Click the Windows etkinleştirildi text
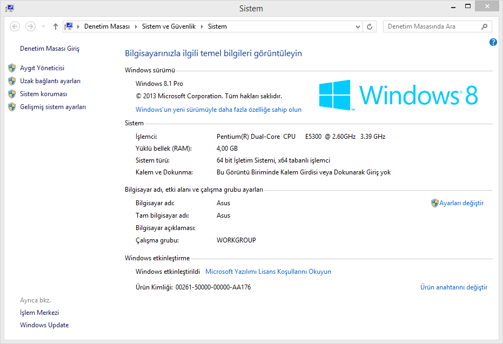The image size is (503, 344). pyautogui.click(x=168, y=272)
